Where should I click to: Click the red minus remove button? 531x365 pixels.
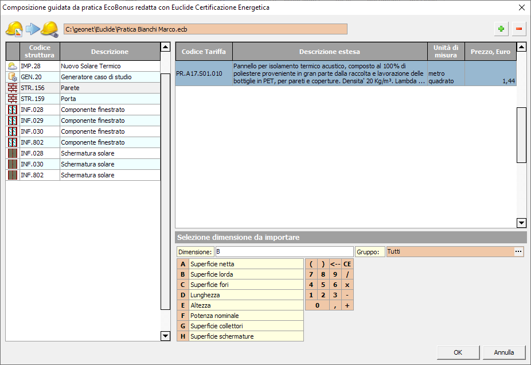(x=519, y=29)
